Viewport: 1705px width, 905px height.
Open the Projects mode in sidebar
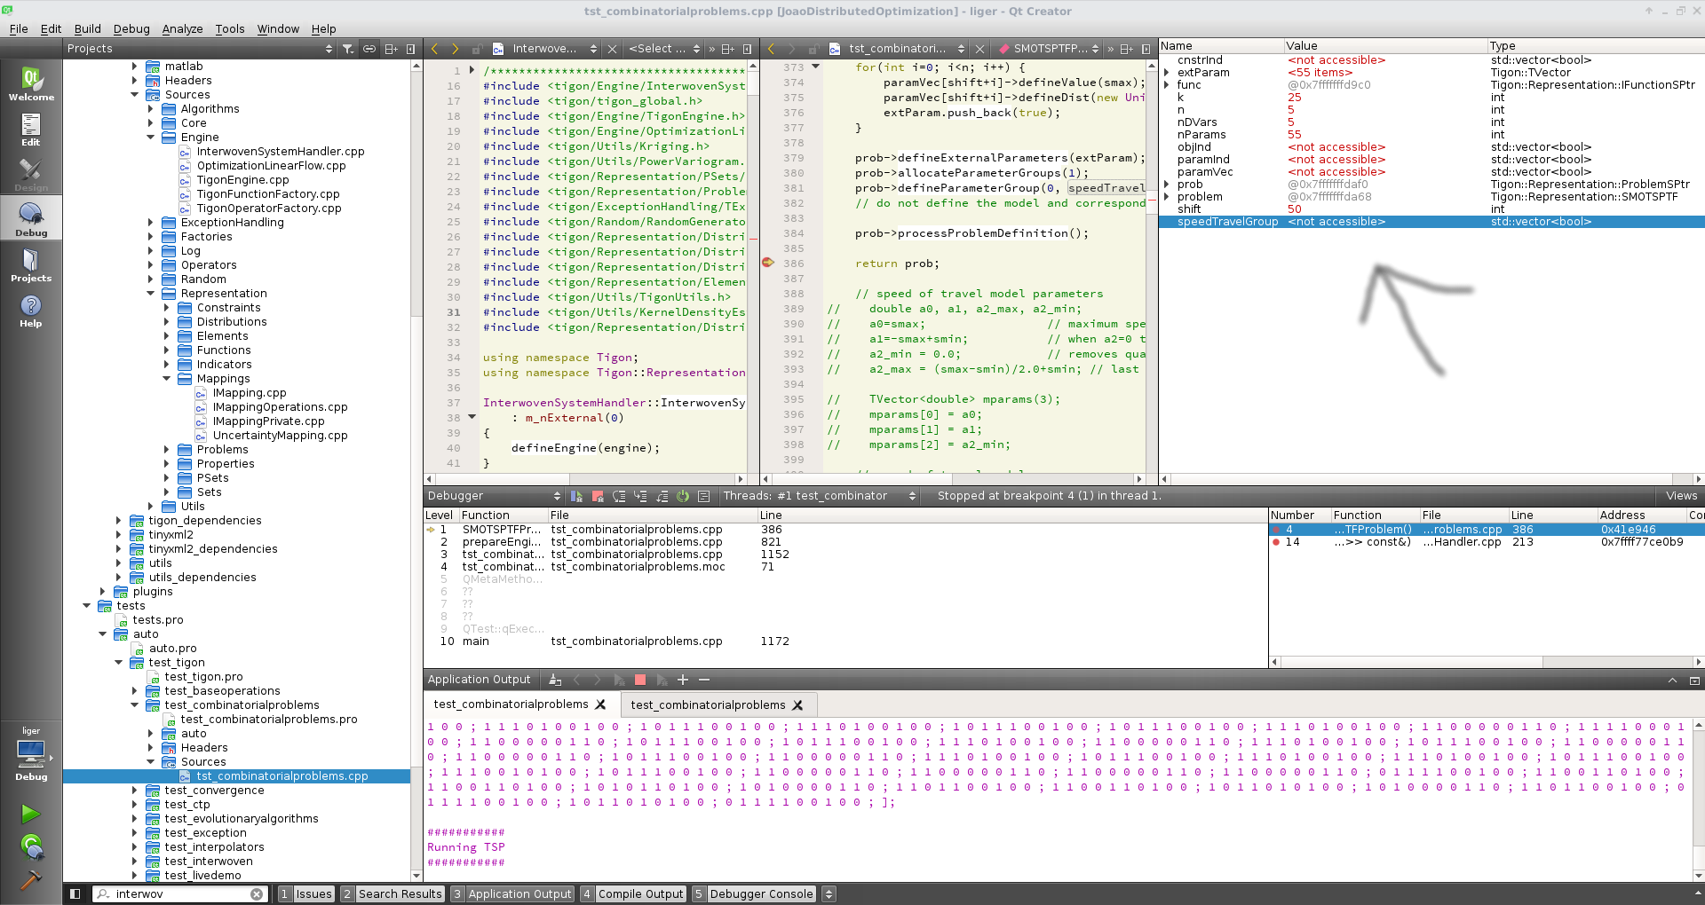[x=31, y=264]
